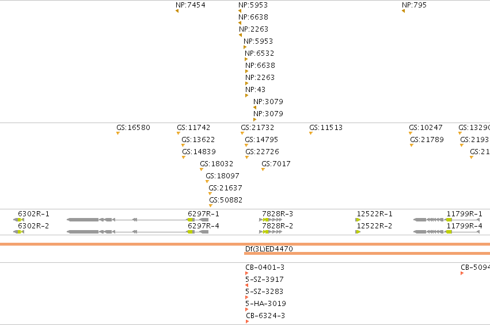This screenshot has height=325, width=490.
Task: Click the GS:16580 insertion triangle
Action: tap(118, 133)
